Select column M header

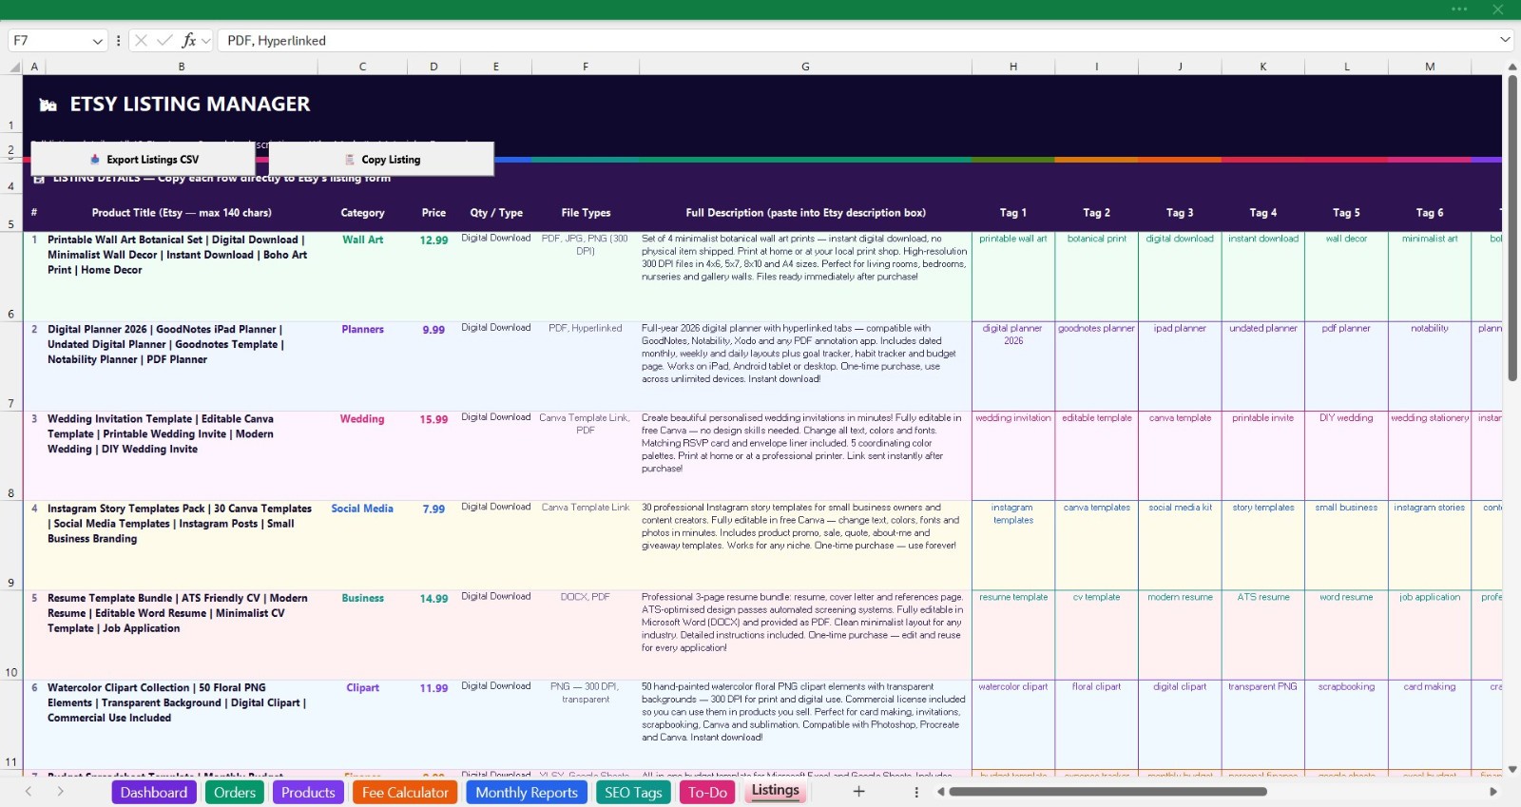pyautogui.click(x=1430, y=67)
